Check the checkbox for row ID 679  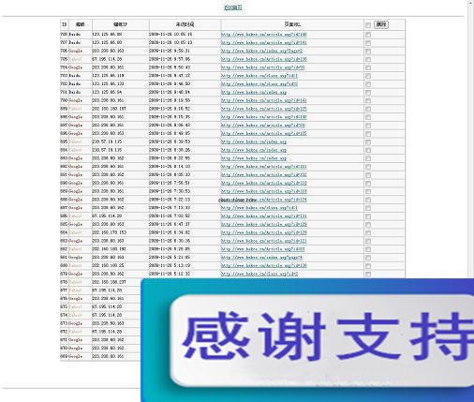click(x=368, y=274)
